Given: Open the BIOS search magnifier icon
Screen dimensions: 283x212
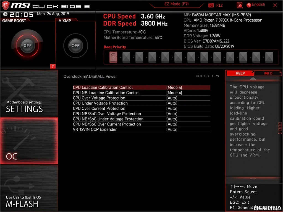Looking at the screenshot, I should pyautogui.click(x=240, y=6).
